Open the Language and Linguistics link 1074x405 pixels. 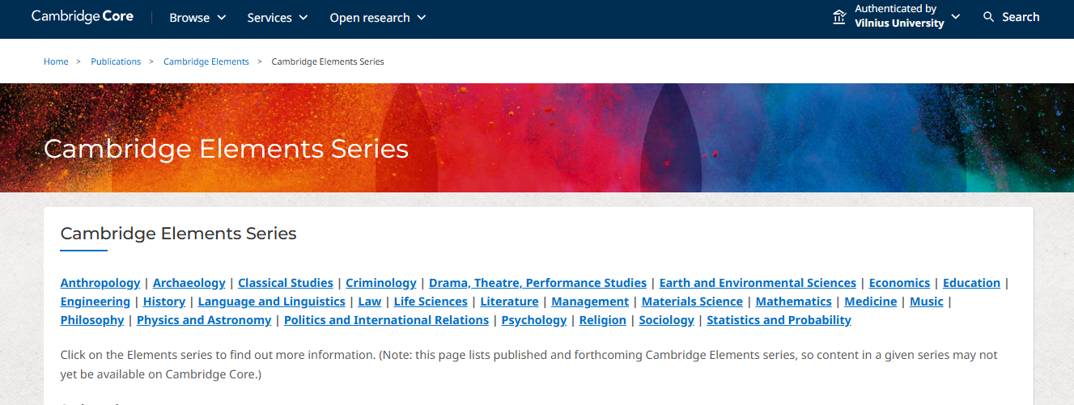[x=271, y=302]
